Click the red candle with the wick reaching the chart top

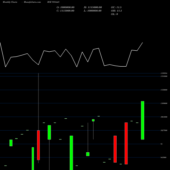click(38, 145)
